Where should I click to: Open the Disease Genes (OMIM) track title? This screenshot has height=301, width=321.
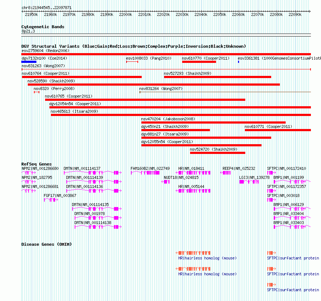coord(47,244)
